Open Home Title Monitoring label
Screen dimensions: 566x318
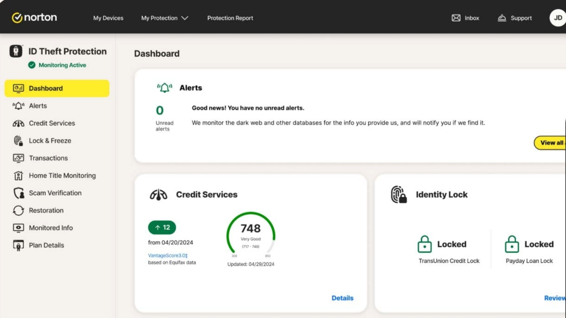pyautogui.click(x=62, y=175)
